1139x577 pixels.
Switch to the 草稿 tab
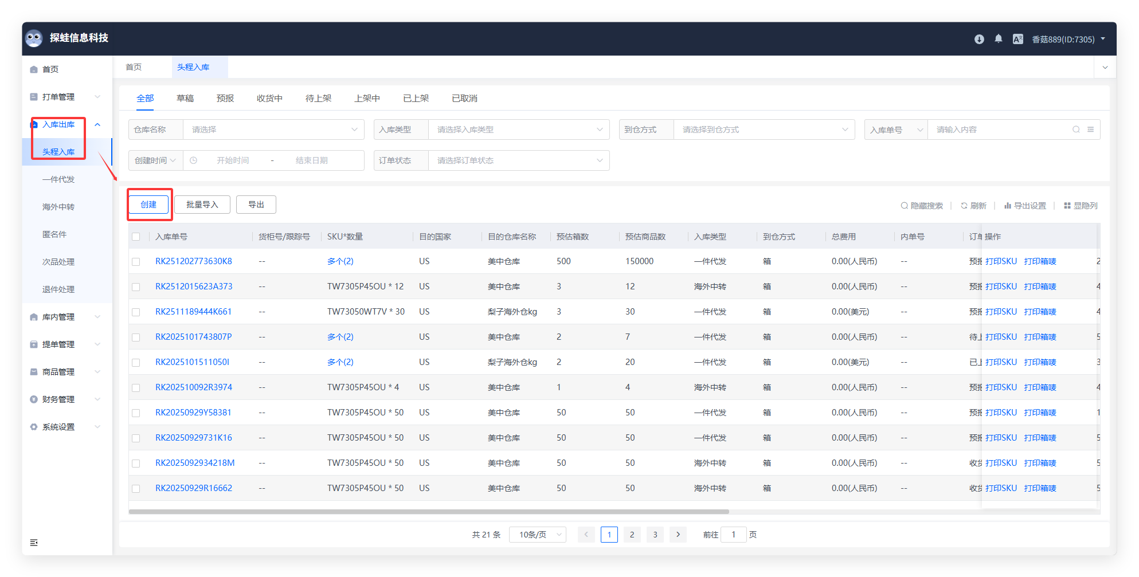[x=185, y=99]
